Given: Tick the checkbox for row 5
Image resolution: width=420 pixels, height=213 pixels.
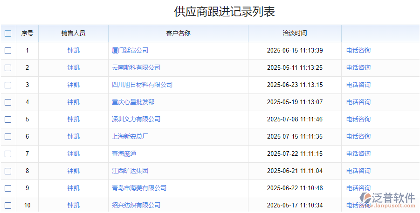Looking at the screenshot, I should 8,120.
